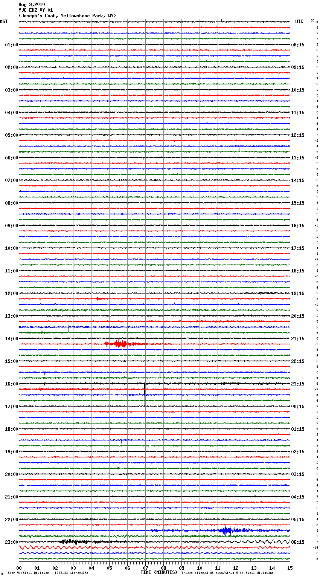
Task: Click minute tick label "13" on bottom axis
Action: [x=254, y=568]
